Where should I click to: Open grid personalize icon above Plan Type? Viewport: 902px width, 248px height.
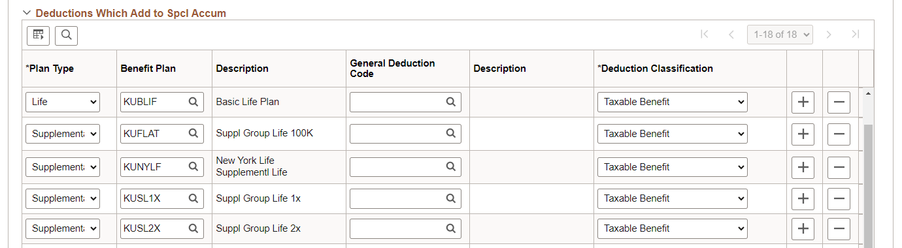(x=38, y=35)
